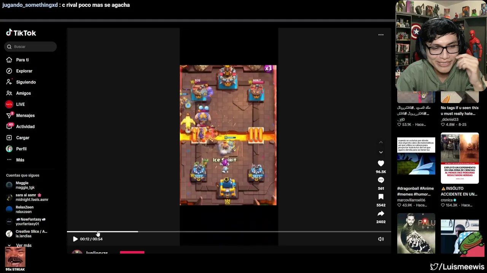Open RelaxZeen followed account

pos(25,209)
